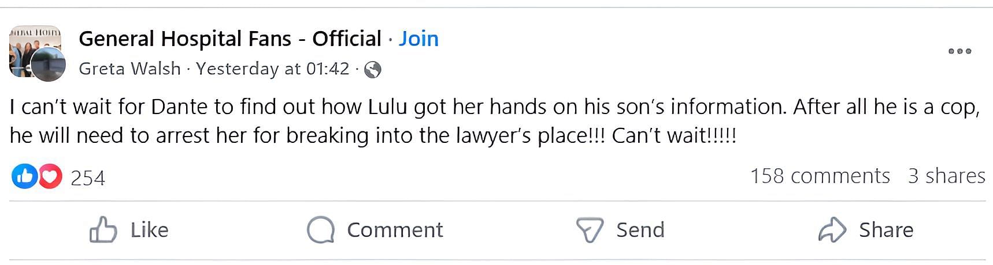
Task: Click the paper plane Send icon
Action: 590,230
